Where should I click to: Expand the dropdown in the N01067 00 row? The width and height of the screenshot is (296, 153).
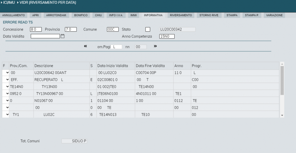point(7,100)
